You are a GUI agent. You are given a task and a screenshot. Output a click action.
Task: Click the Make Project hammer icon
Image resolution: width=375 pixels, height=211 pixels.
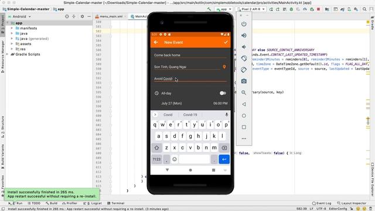[209, 9]
